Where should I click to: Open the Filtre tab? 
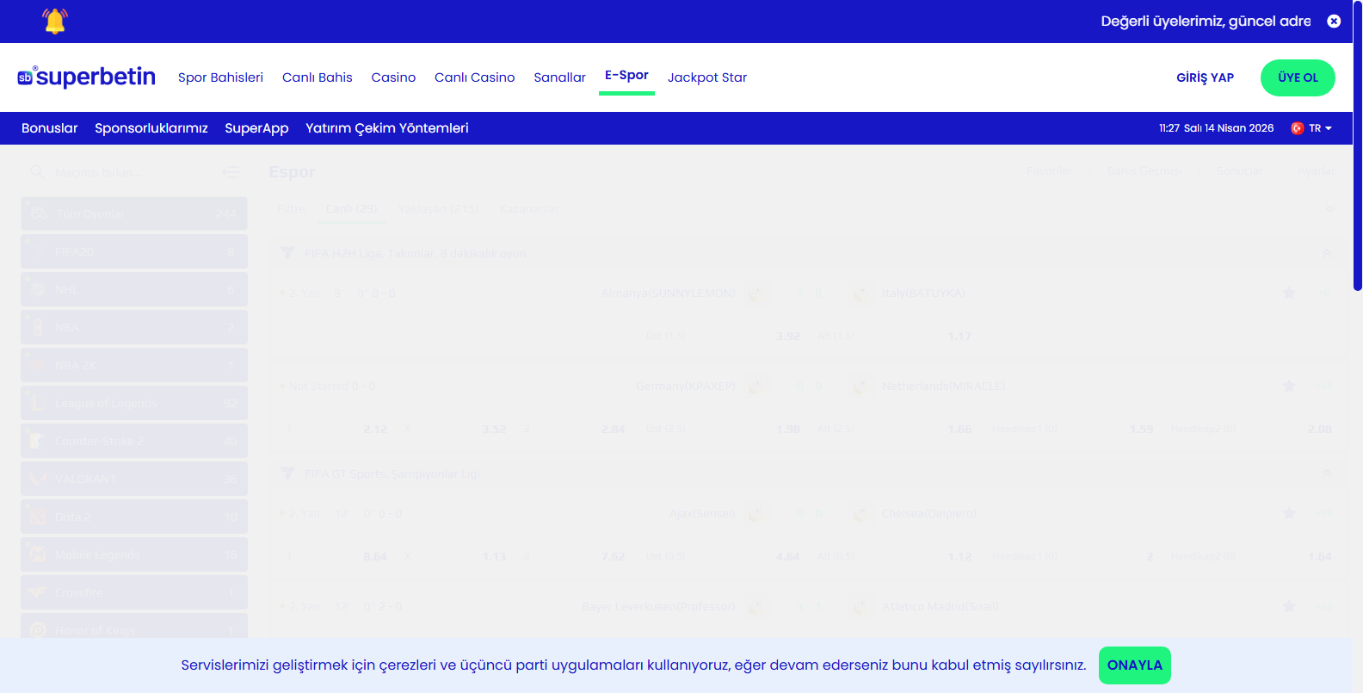coord(291,208)
